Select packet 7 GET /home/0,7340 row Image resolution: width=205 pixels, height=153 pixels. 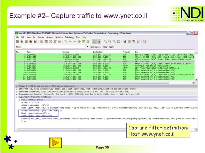(105, 68)
